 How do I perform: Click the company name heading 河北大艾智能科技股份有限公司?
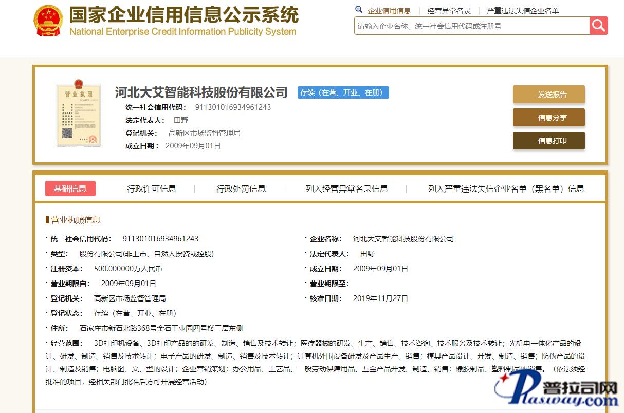pos(201,92)
